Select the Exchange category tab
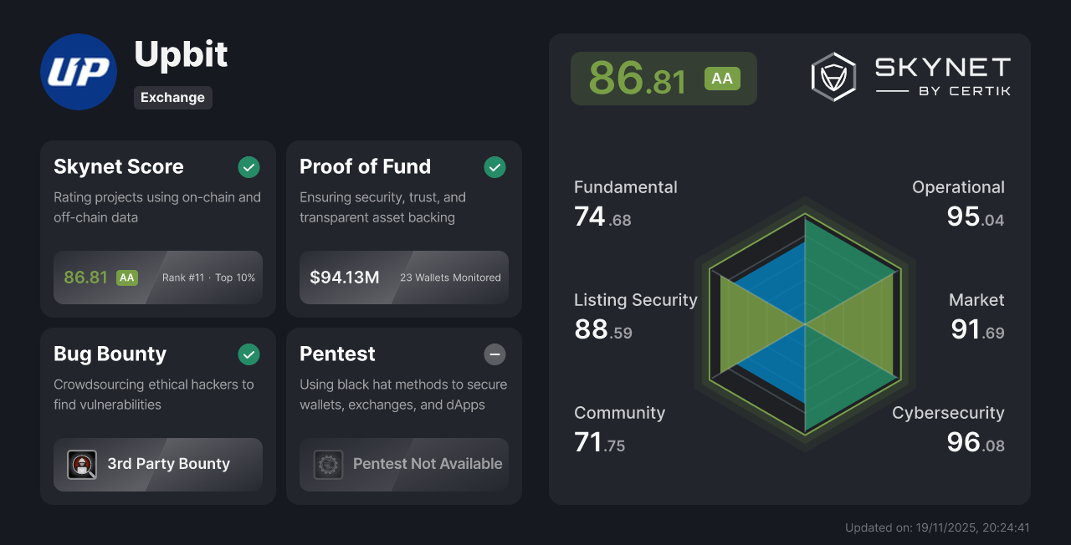The width and height of the screenshot is (1071, 545). [172, 98]
